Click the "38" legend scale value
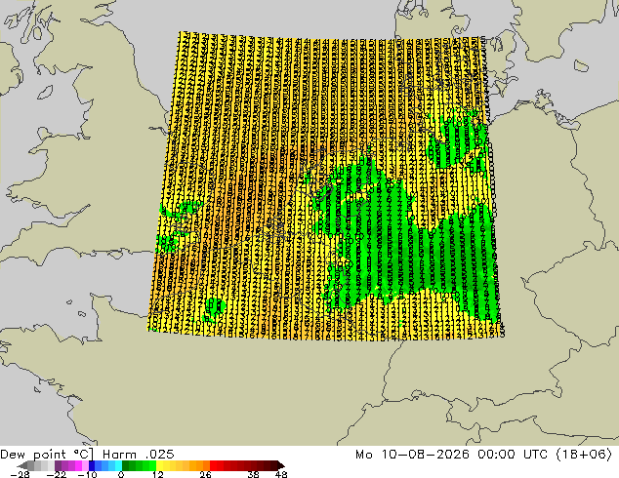 253,474
